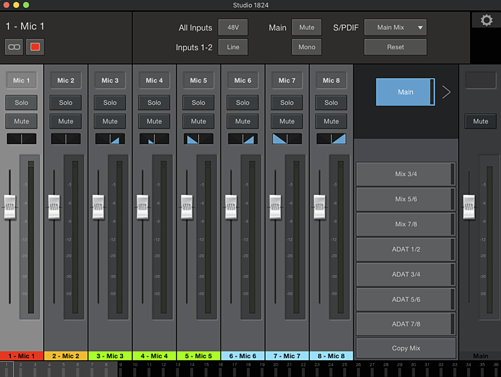This screenshot has width=501, height=377.
Task: Click the Mic 4 fader handle
Action: pyautogui.click(x=143, y=207)
